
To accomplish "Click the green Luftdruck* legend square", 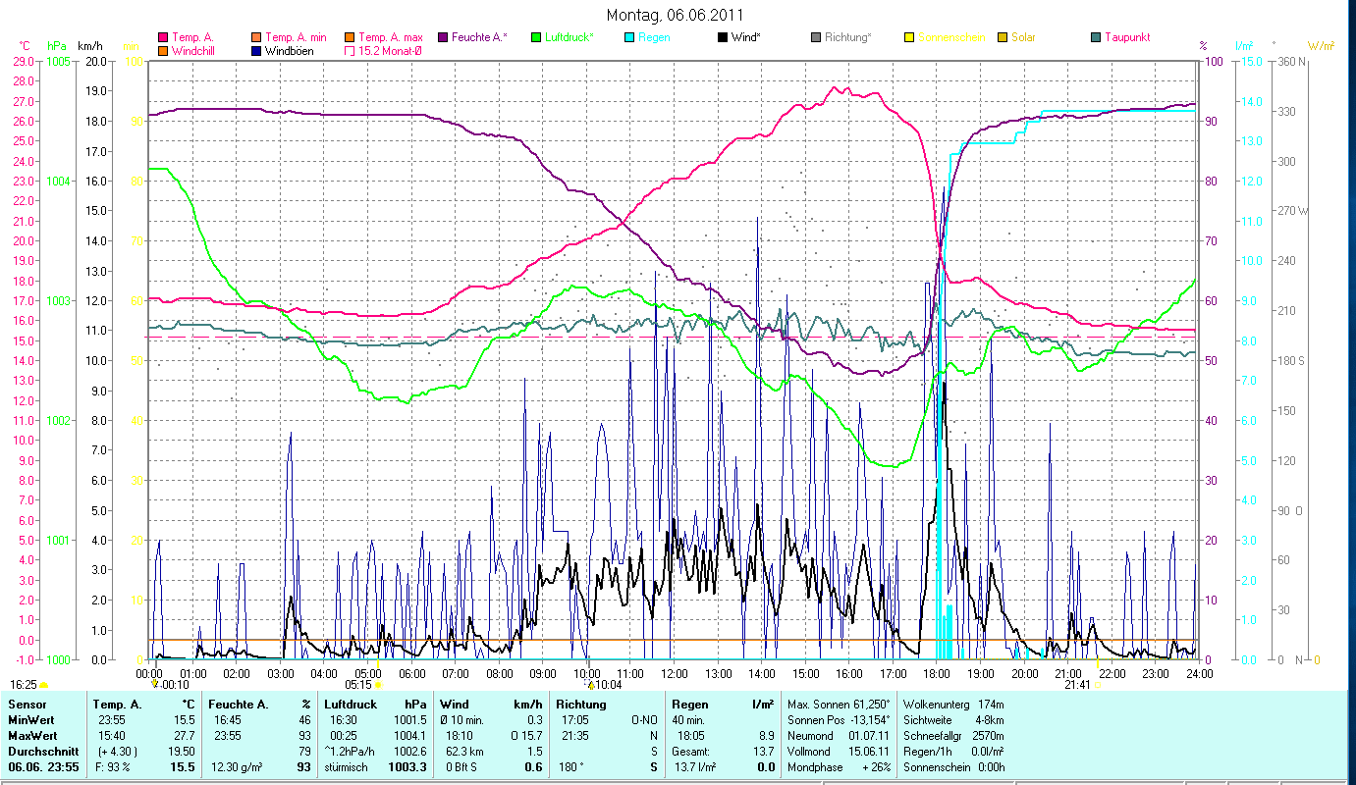I will pyautogui.click(x=535, y=37).
